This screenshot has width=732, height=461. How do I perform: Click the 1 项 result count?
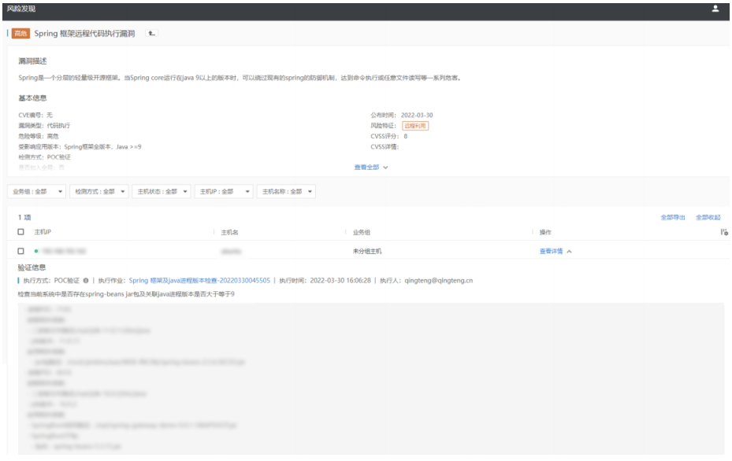click(x=24, y=218)
